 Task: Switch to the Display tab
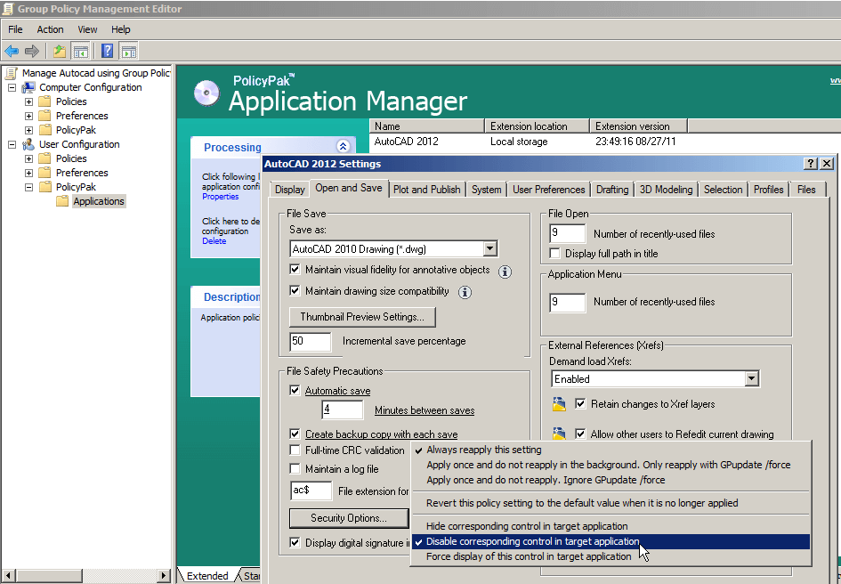289,190
